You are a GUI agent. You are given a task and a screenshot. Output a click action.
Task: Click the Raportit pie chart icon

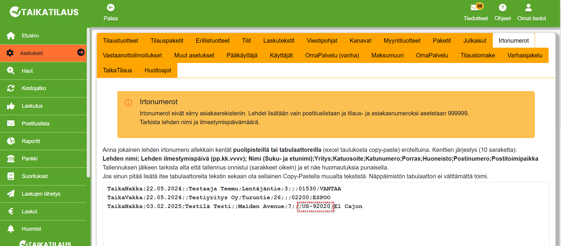(x=11, y=141)
